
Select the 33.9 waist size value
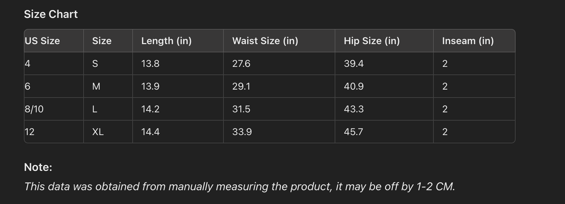tap(242, 132)
